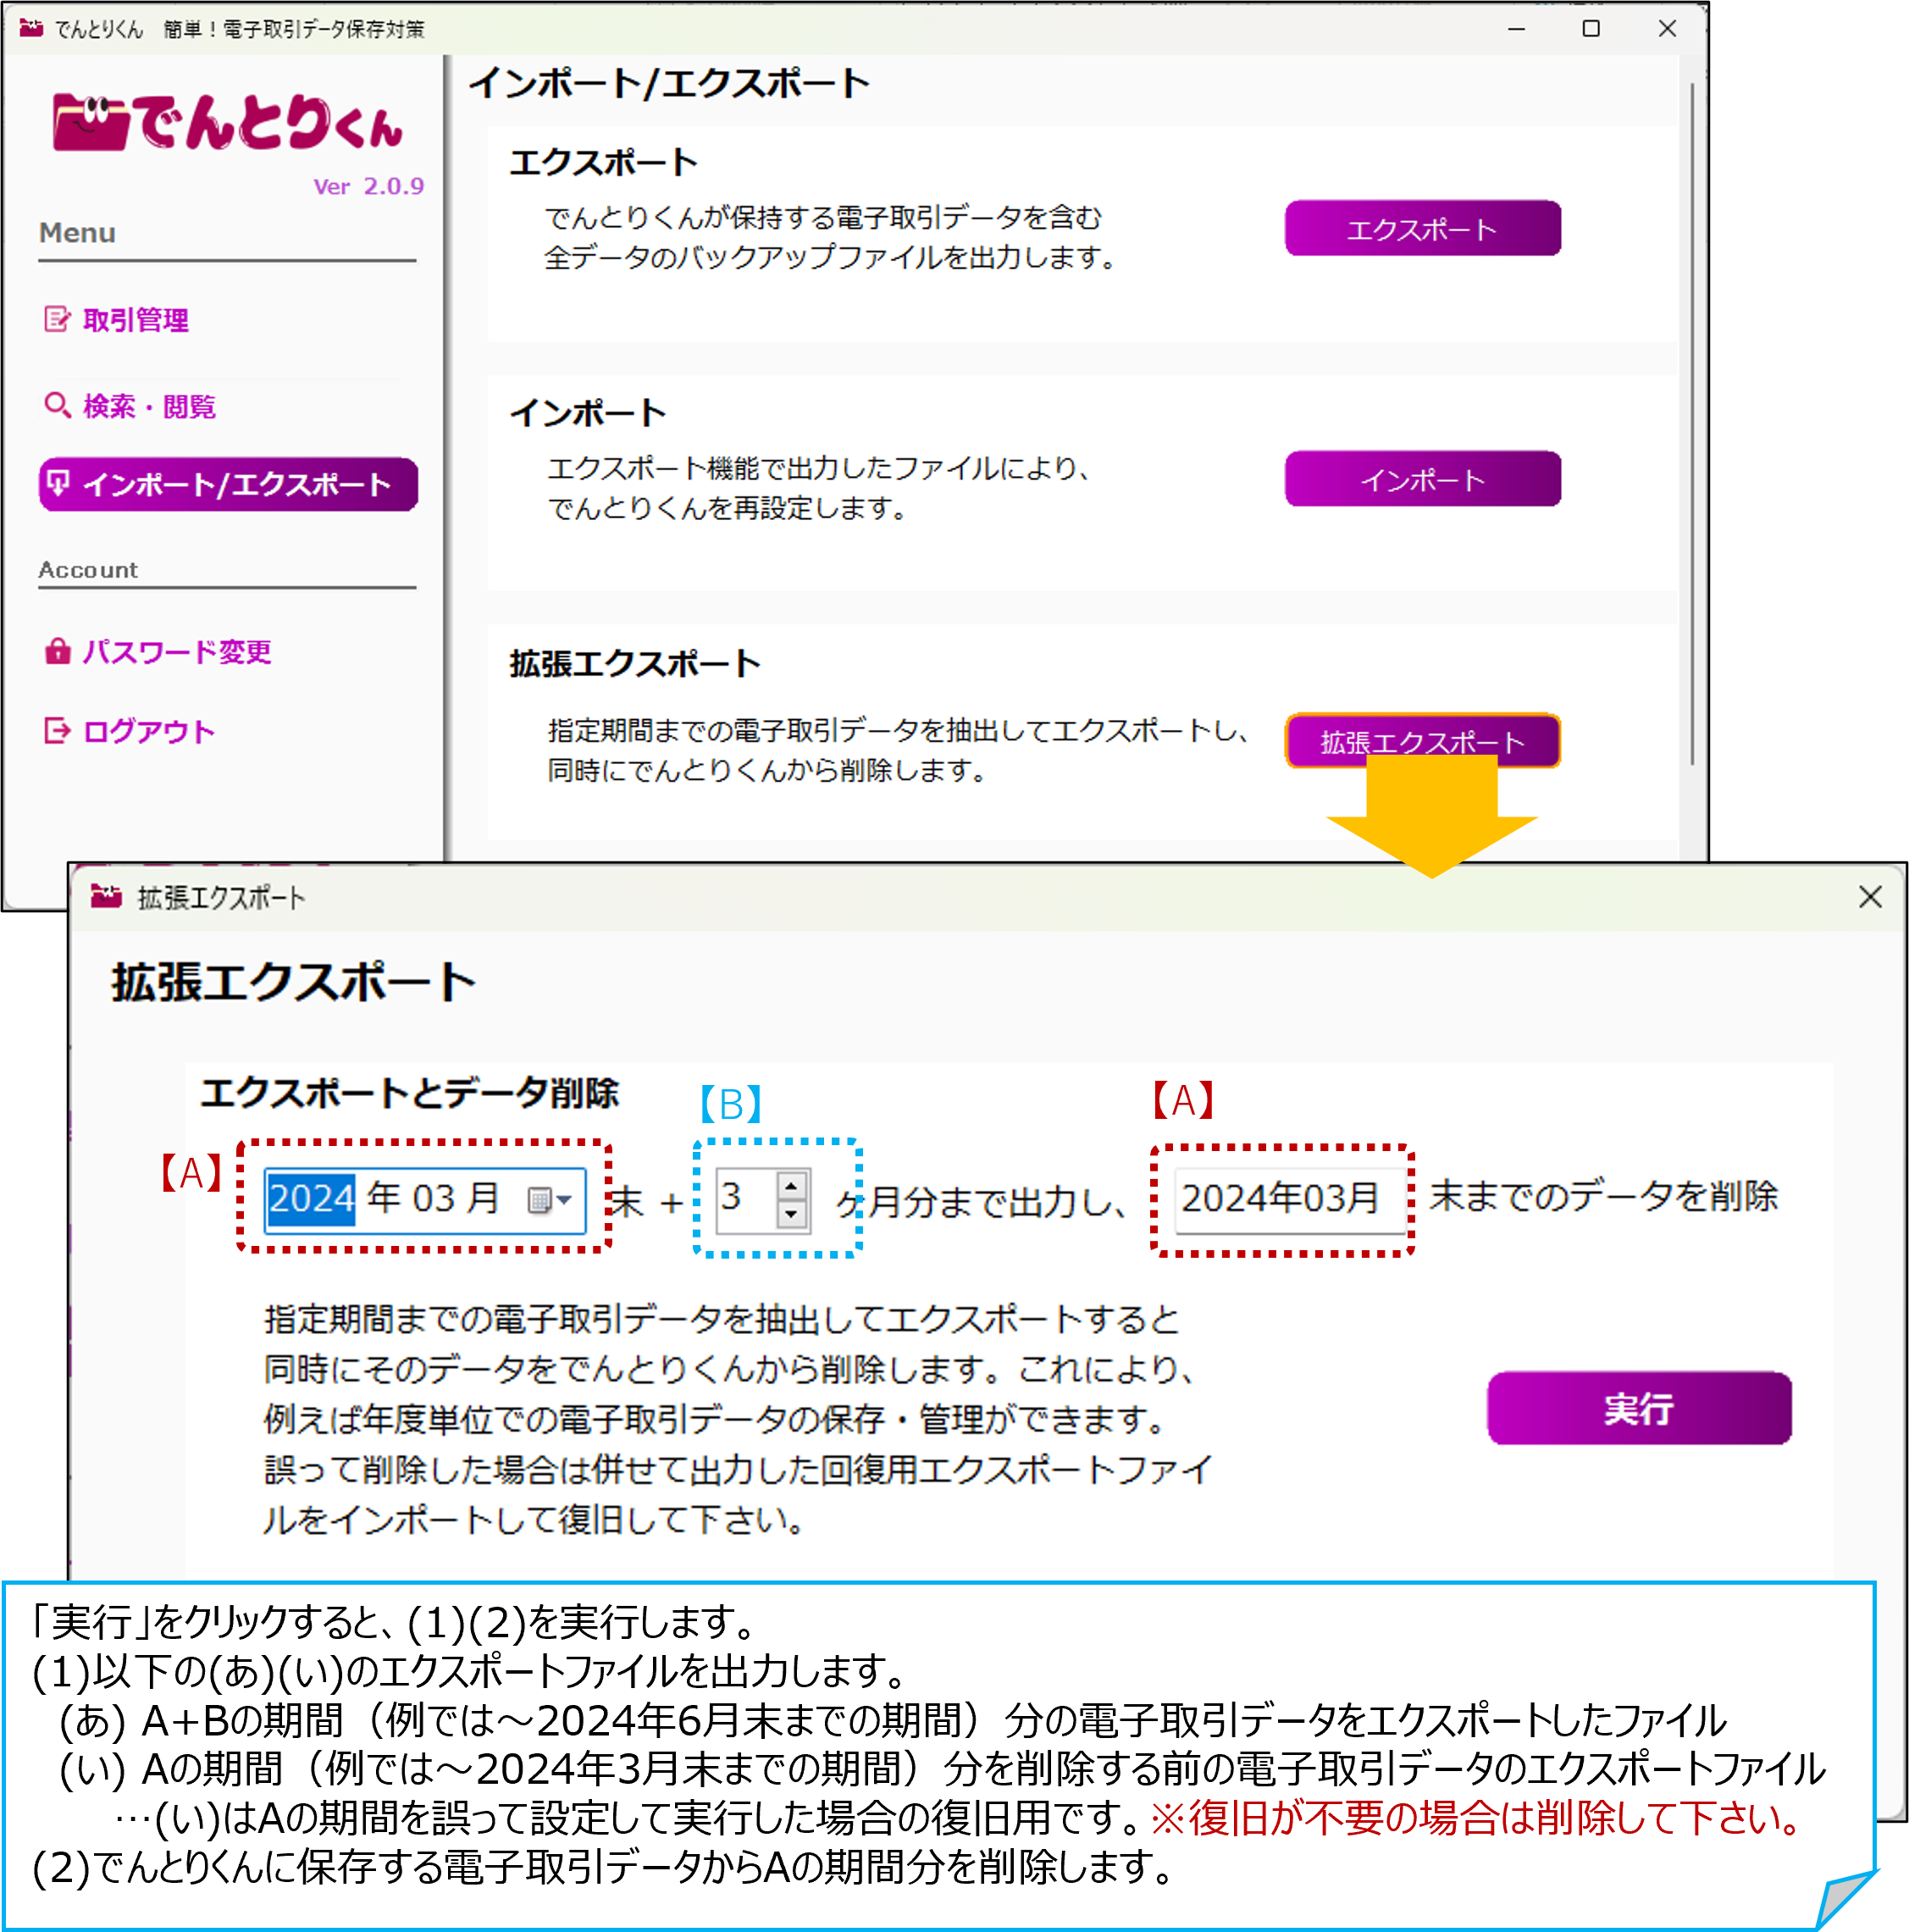The width and height of the screenshot is (1909, 1932).
Task: Open the 取引管理 menu item
Action: click(136, 320)
